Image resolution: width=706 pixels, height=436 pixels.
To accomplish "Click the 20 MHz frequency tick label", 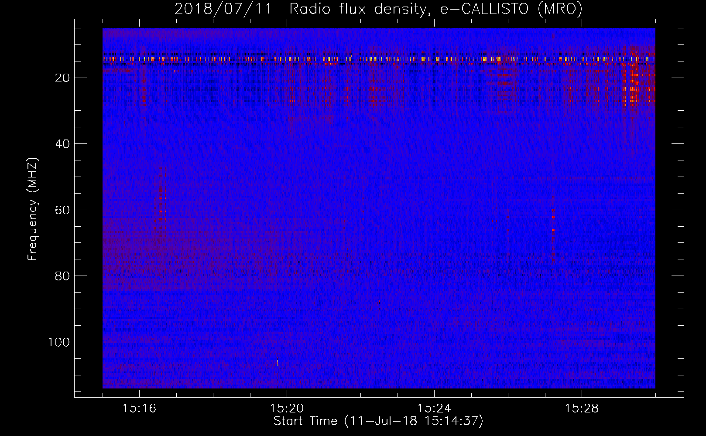I will tap(62, 78).
